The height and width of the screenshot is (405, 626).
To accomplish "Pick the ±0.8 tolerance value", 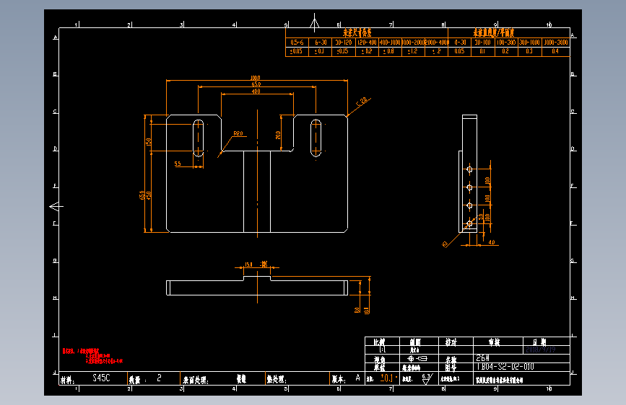I will [389, 51].
